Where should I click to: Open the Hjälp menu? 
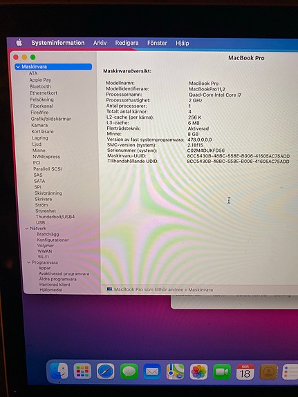tap(183, 43)
